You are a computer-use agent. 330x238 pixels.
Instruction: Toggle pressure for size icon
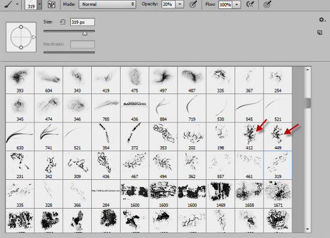(267, 4)
